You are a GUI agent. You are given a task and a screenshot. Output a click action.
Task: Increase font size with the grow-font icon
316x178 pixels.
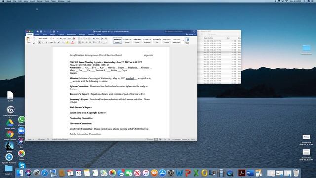61,38
